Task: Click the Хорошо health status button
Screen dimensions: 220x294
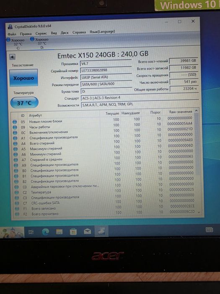Action: (x=23, y=78)
